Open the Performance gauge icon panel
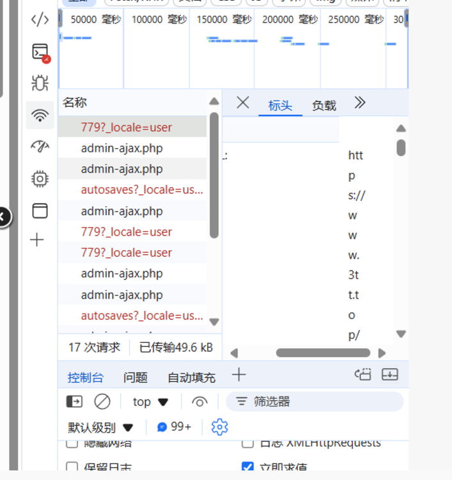 tap(40, 146)
